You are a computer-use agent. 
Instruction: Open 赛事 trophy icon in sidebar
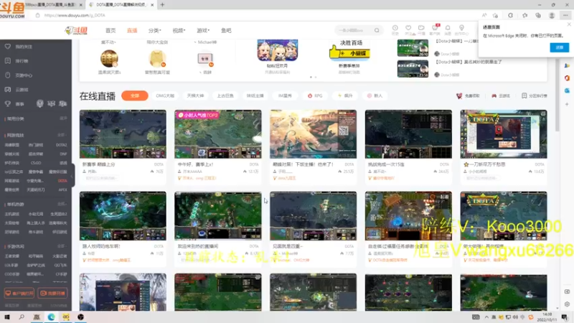pos(8,104)
